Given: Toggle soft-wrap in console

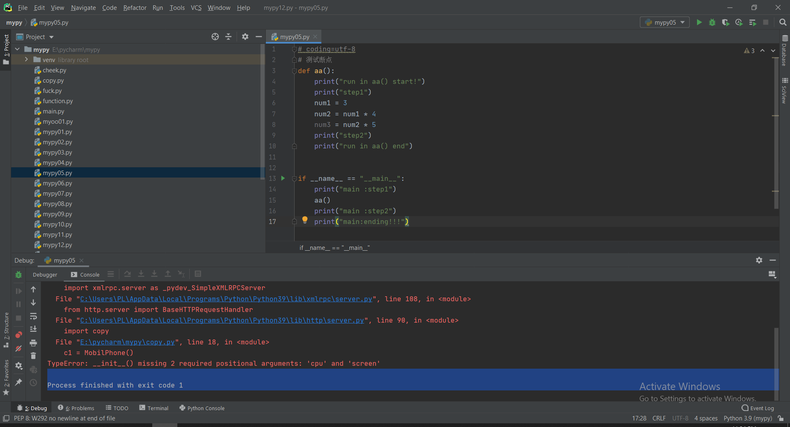Looking at the screenshot, I should coord(33,316).
